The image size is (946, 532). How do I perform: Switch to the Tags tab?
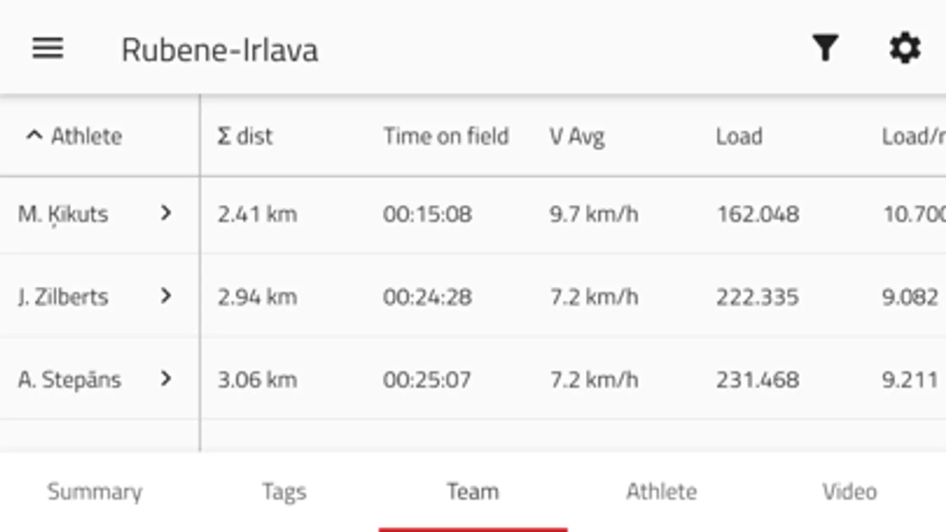coord(284,492)
